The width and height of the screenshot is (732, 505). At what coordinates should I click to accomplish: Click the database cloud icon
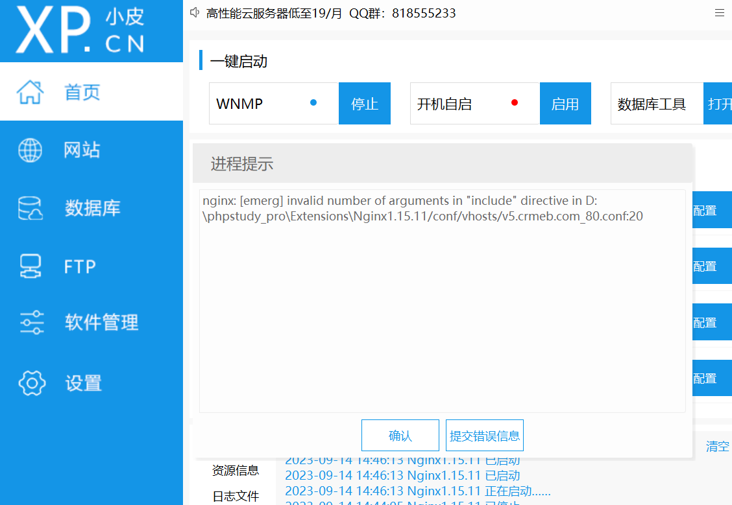pyautogui.click(x=30, y=208)
